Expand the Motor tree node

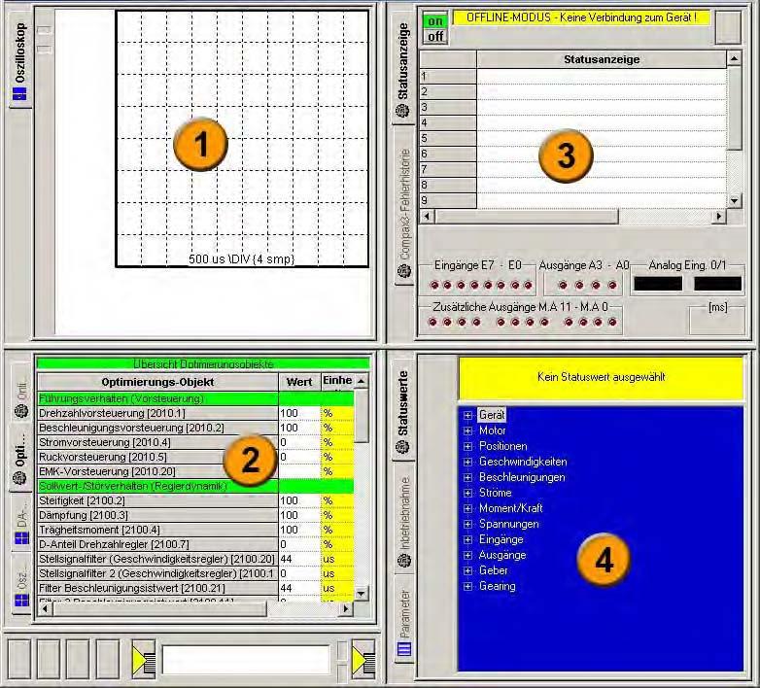[x=467, y=430]
